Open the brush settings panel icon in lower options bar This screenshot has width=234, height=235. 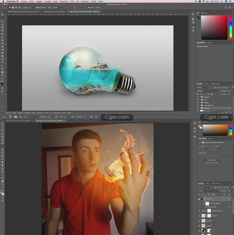tap(16, 117)
